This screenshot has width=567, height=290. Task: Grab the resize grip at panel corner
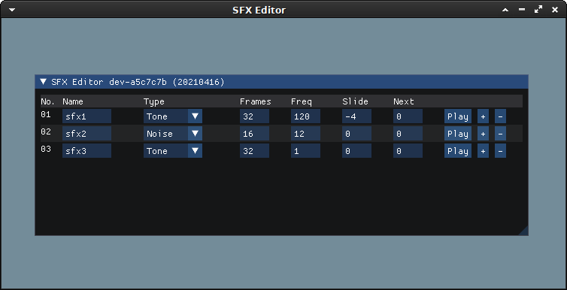pyautogui.click(x=524, y=231)
